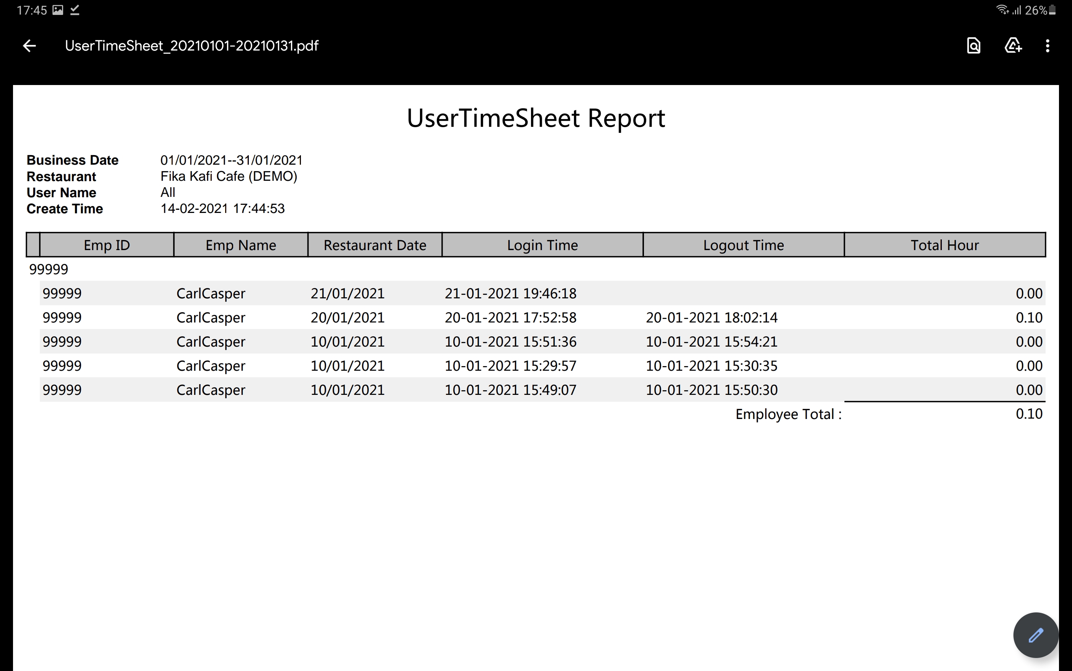Tap the download complete checkmark notification

tap(75, 10)
